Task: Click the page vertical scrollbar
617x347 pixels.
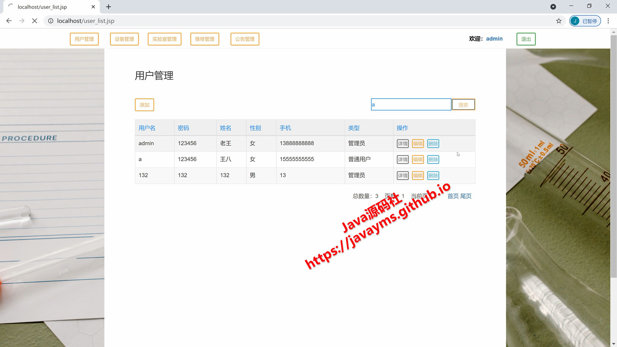Action: coord(613,156)
